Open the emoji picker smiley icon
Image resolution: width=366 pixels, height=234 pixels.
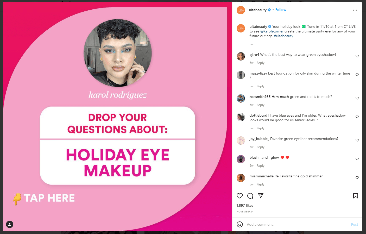pyautogui.click(x=240, y=224)
